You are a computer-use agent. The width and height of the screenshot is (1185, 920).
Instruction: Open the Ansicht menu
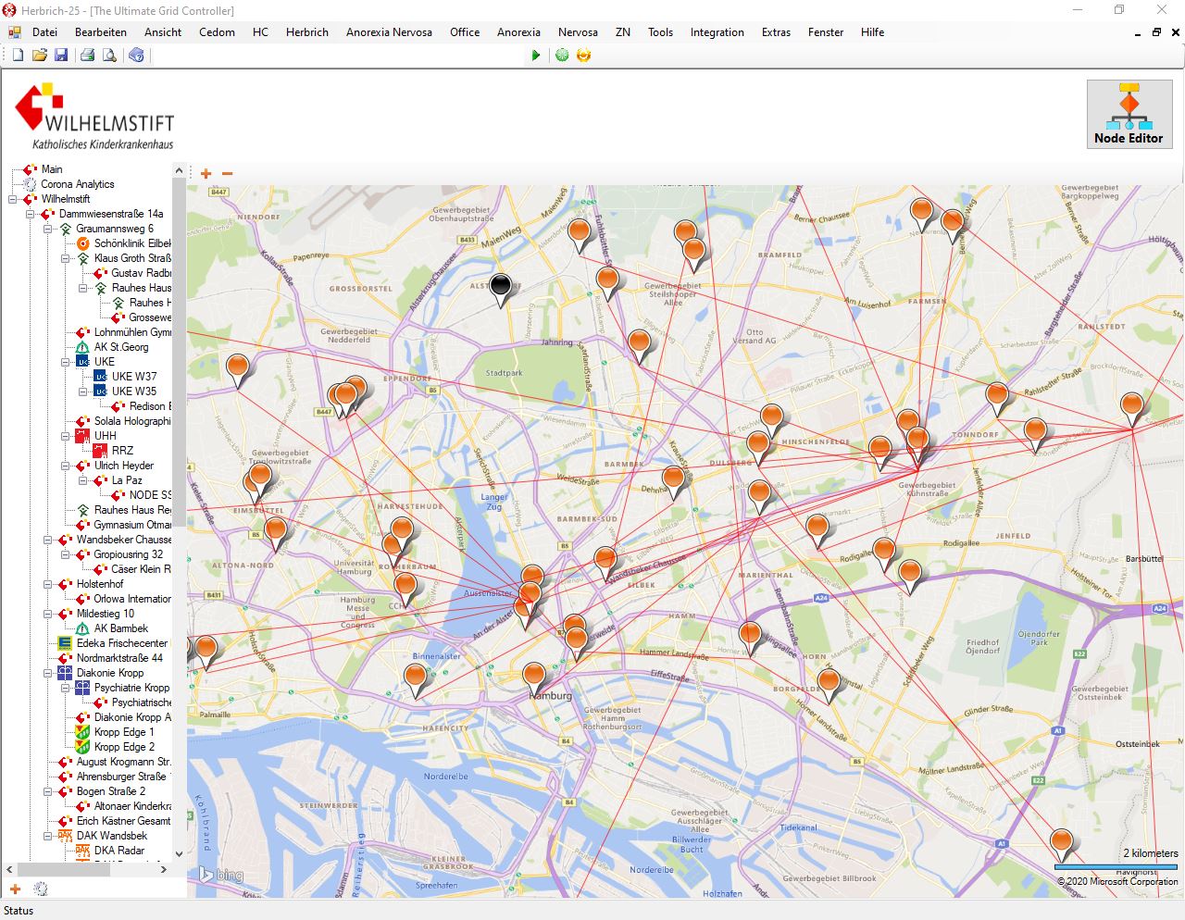pyautogui.click(x=163, y=32)
